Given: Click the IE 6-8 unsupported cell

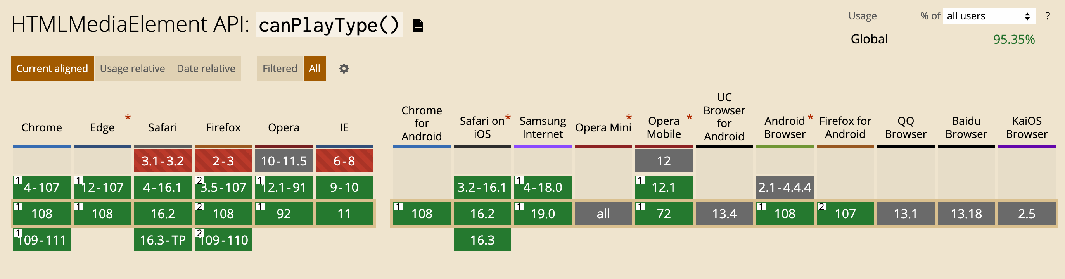Looking at the screenshot, I should point(344,161).
